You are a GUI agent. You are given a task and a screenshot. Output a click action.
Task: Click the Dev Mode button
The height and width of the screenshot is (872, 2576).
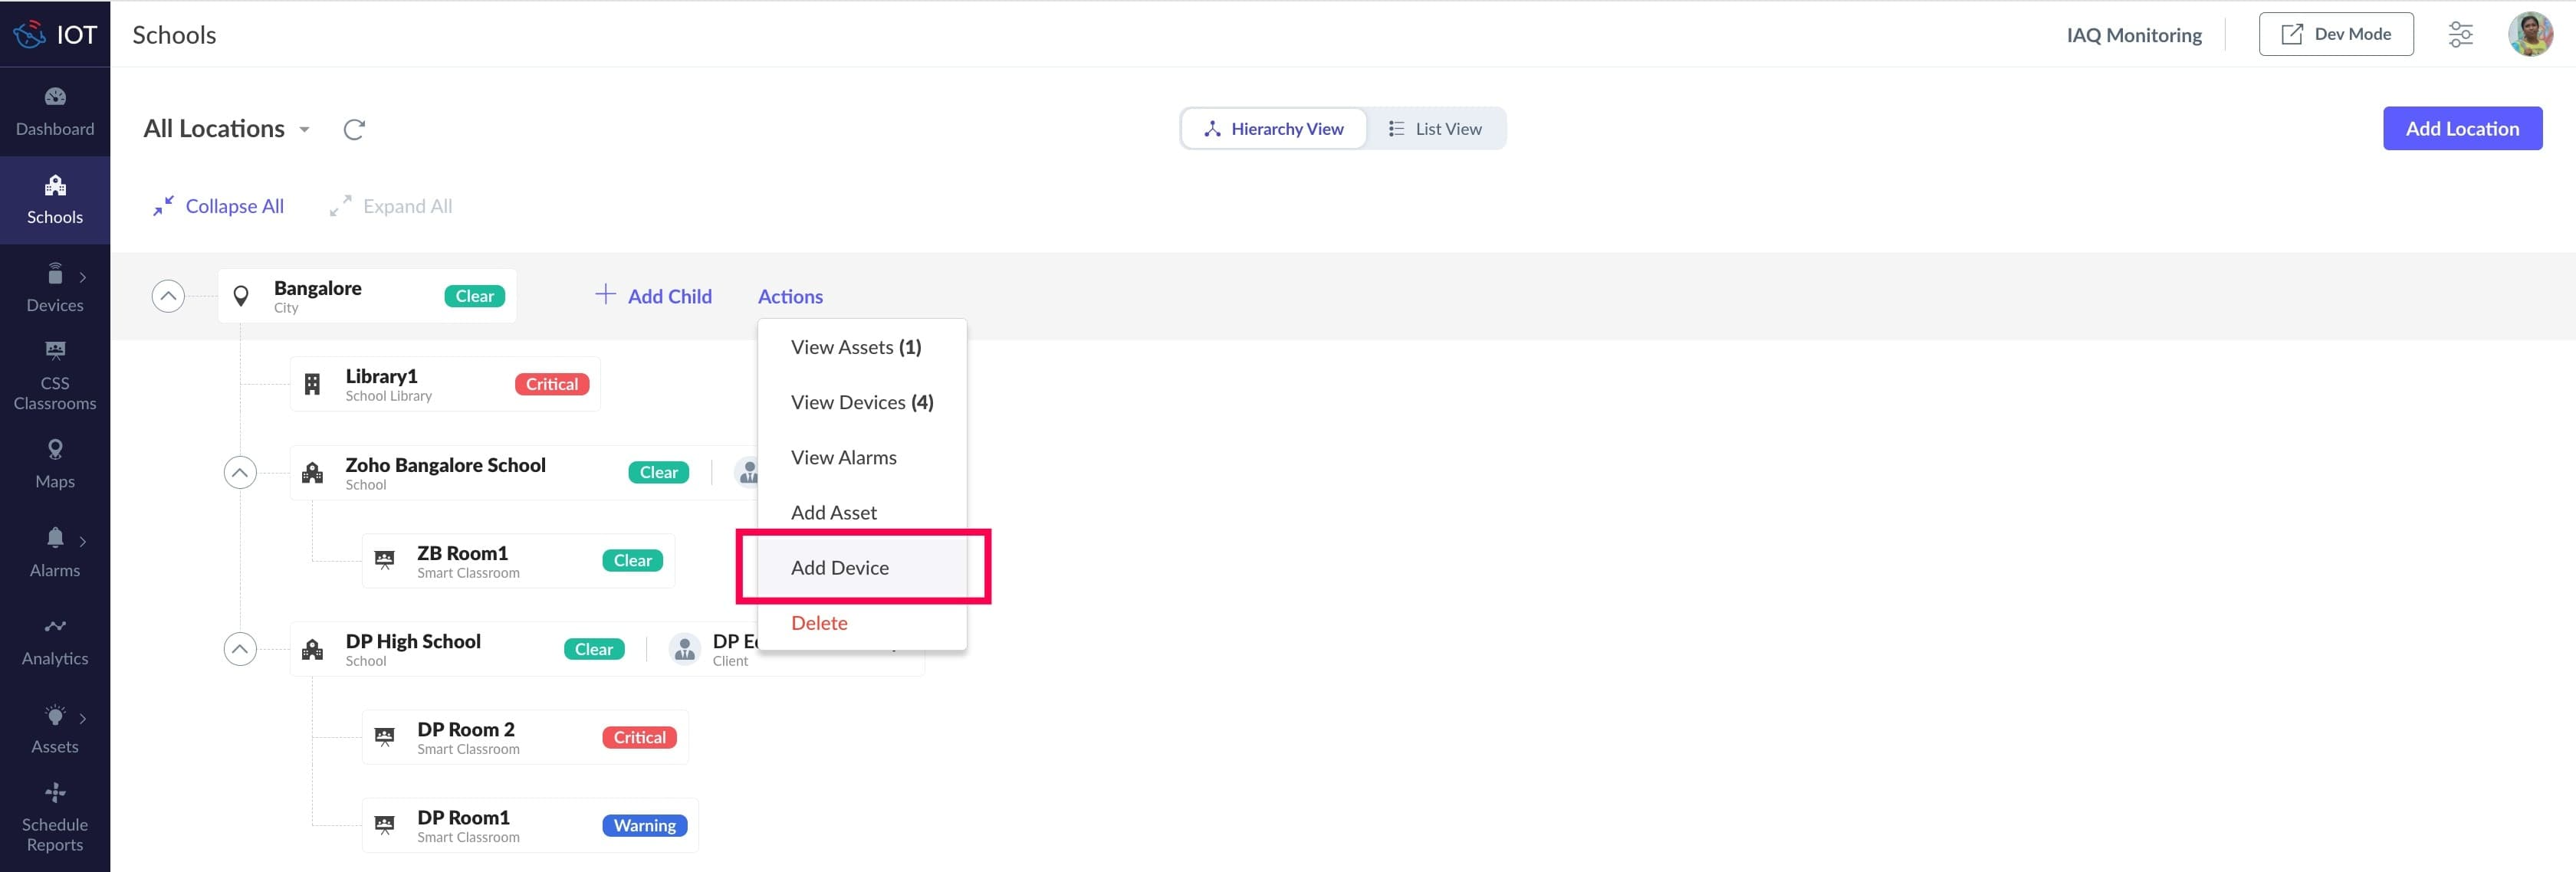tap(2335, 35)
